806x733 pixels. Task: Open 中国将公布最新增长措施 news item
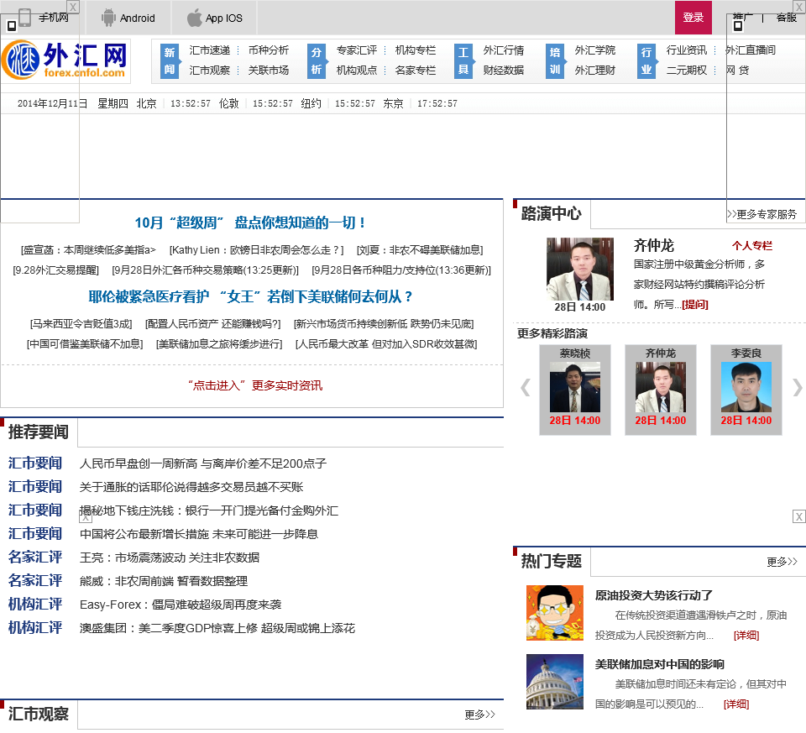click(199, 535)
